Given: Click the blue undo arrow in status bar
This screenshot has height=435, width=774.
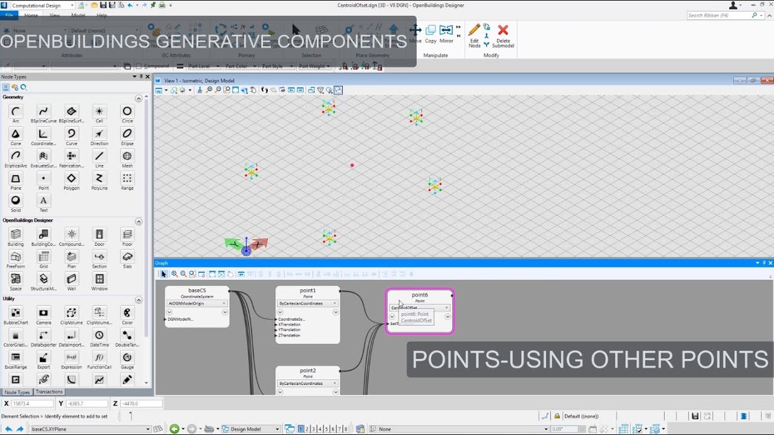Looking at the screenshot, I should [x=8, y=429].
